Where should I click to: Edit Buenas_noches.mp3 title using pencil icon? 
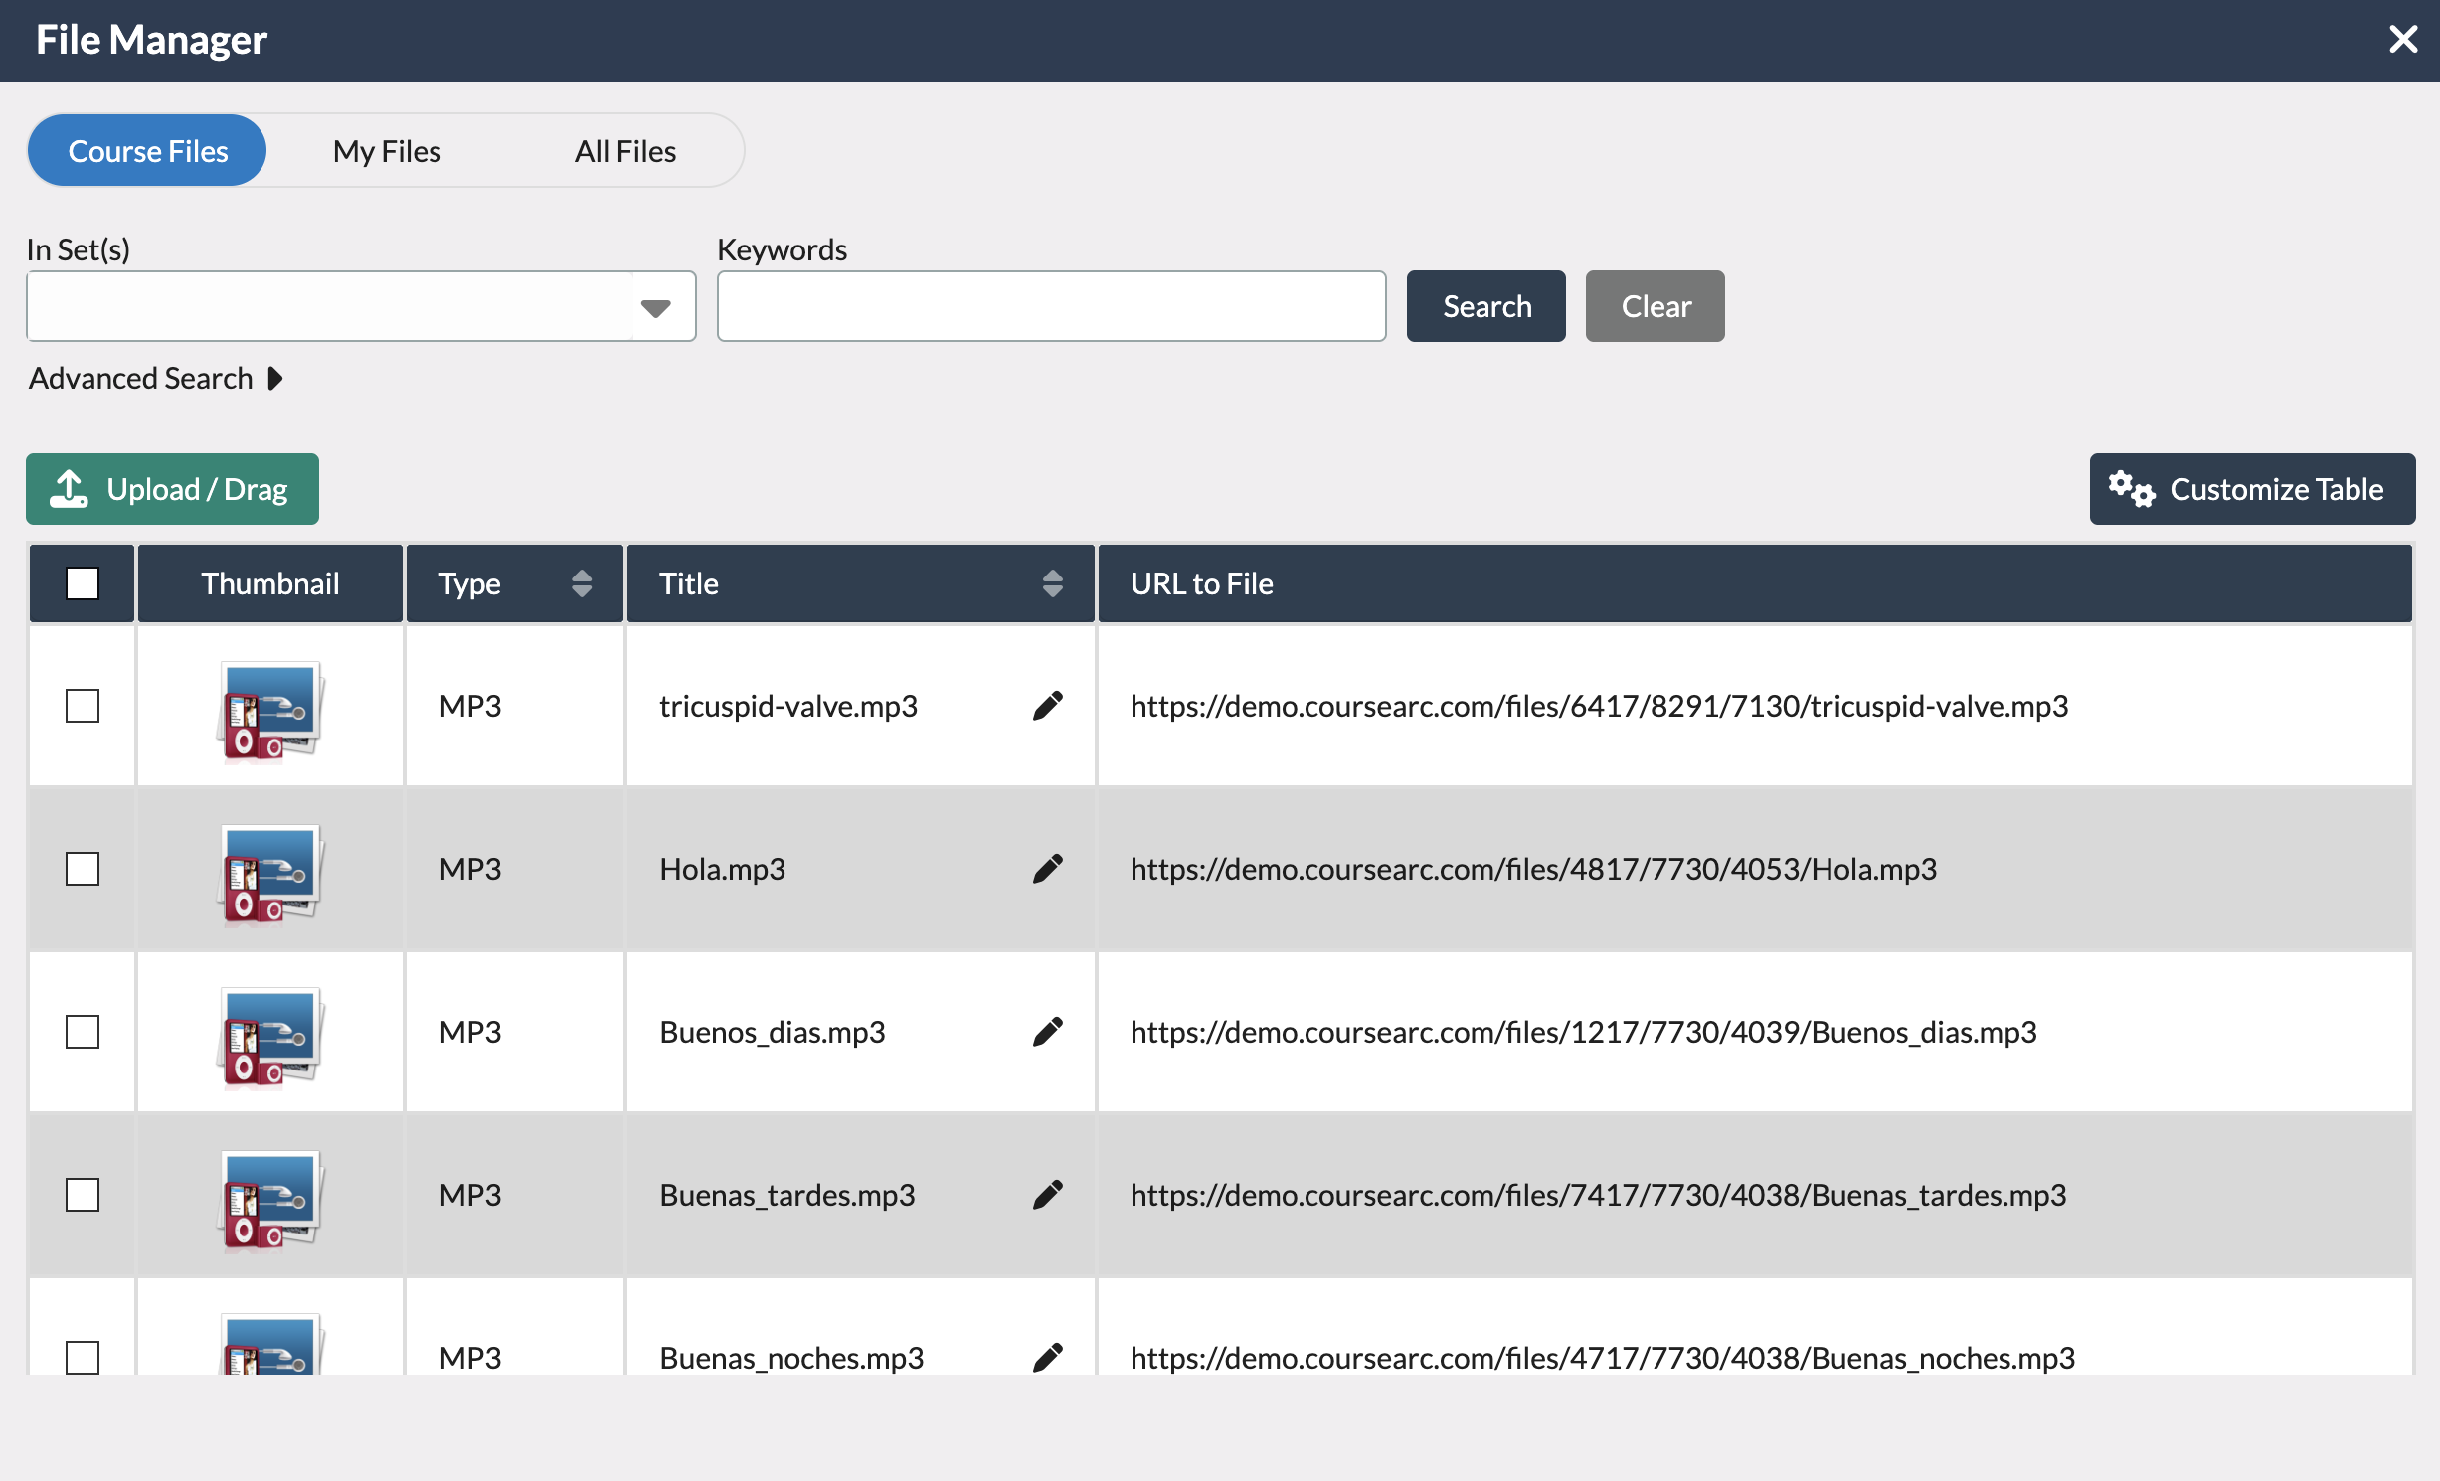click(x=1048, y=1357)
